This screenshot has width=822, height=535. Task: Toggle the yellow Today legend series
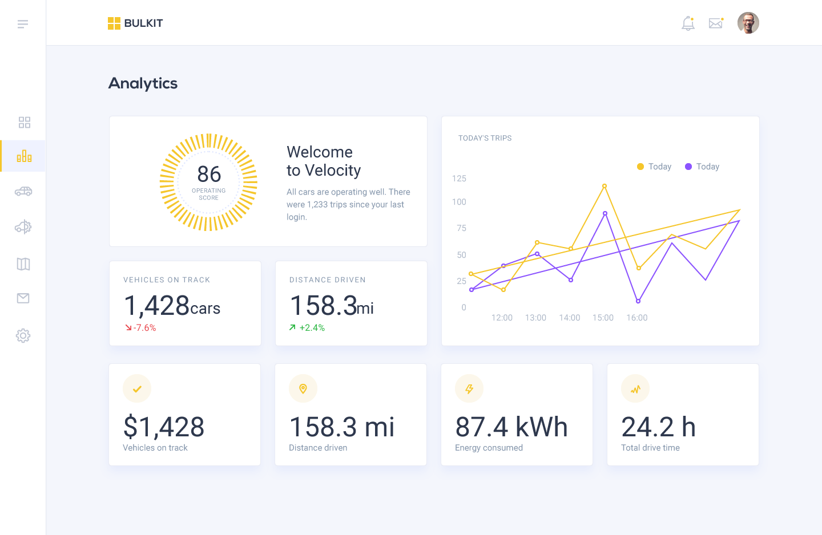tap(654, 167)
